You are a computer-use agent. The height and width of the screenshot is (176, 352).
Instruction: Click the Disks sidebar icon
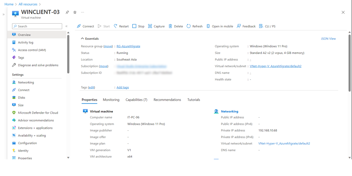click(14, 98)
